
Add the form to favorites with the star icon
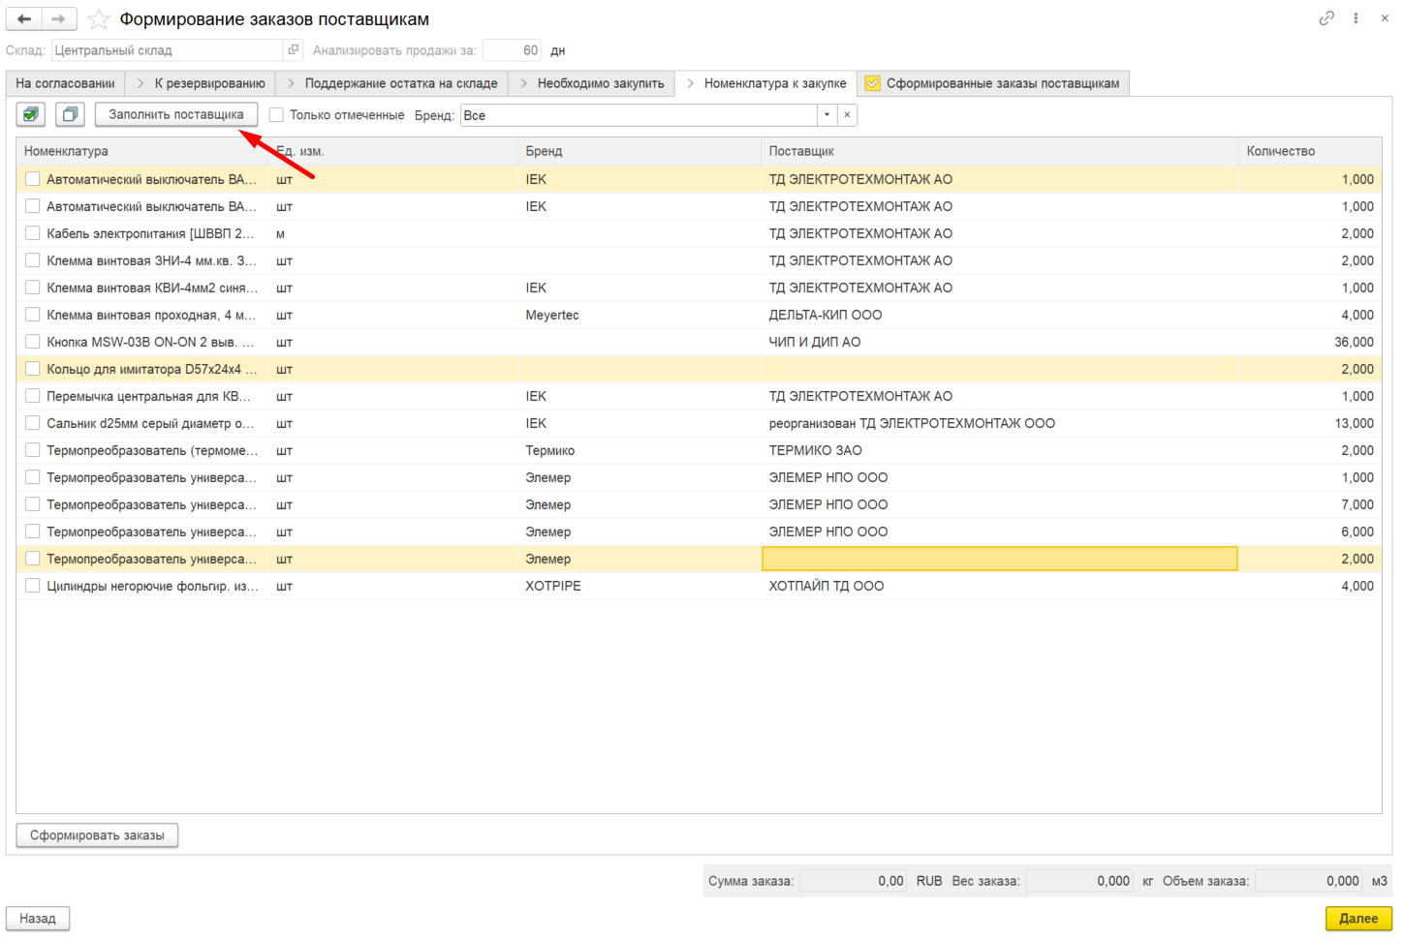point(98,19)
